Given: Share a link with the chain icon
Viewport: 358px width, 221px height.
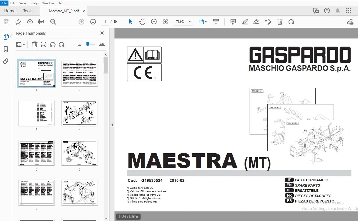Looking at the screenshot, I should pyautogui.click(x=350, y=22).
